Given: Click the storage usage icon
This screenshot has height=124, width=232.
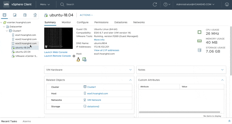Looking at the screenshot, I should [200, 50].
